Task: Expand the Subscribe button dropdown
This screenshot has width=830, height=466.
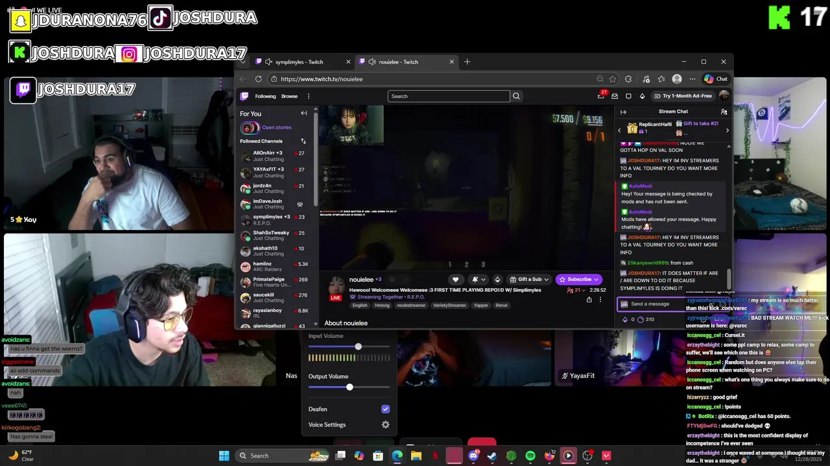Action: (597, 280)
